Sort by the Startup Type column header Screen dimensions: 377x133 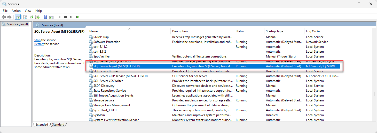coord(284,31)
